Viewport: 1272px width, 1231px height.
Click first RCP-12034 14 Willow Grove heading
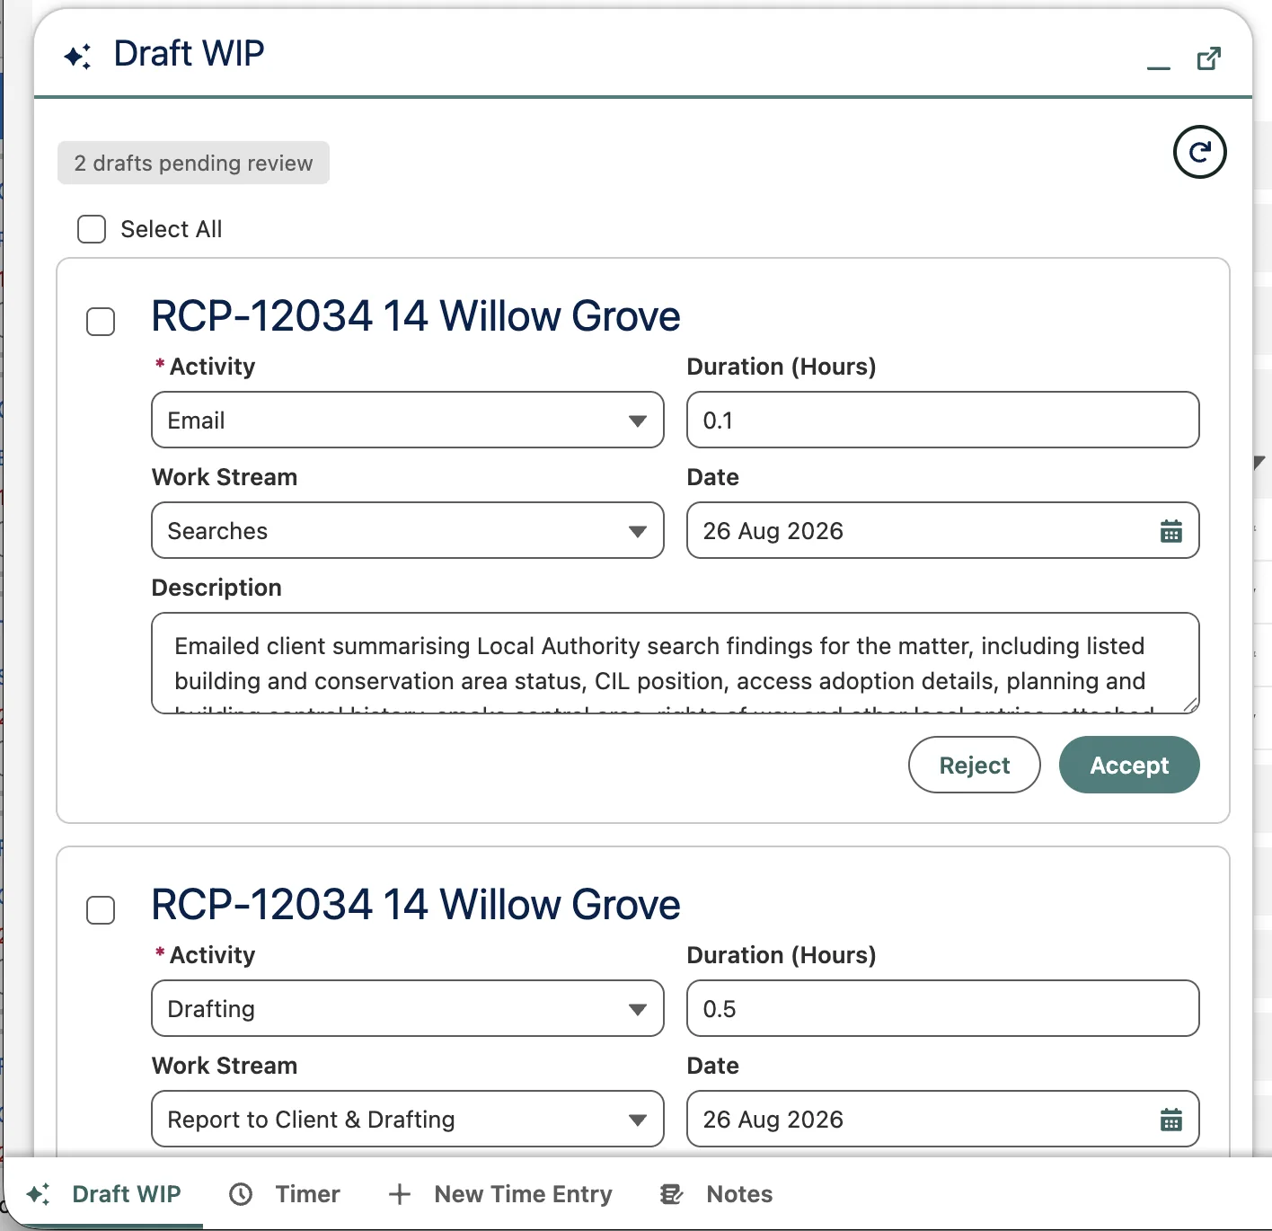click(416, 316)
